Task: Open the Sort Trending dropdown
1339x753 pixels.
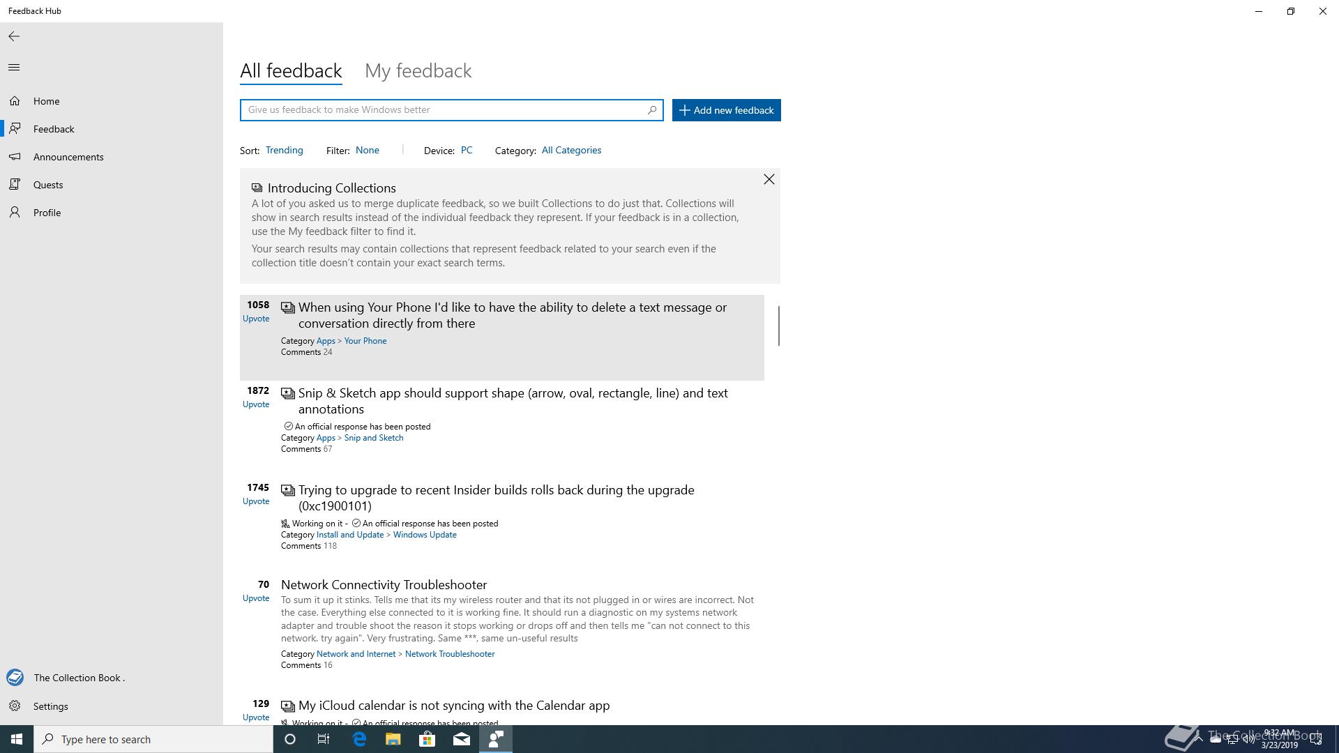Action: (x=284, y=151)
